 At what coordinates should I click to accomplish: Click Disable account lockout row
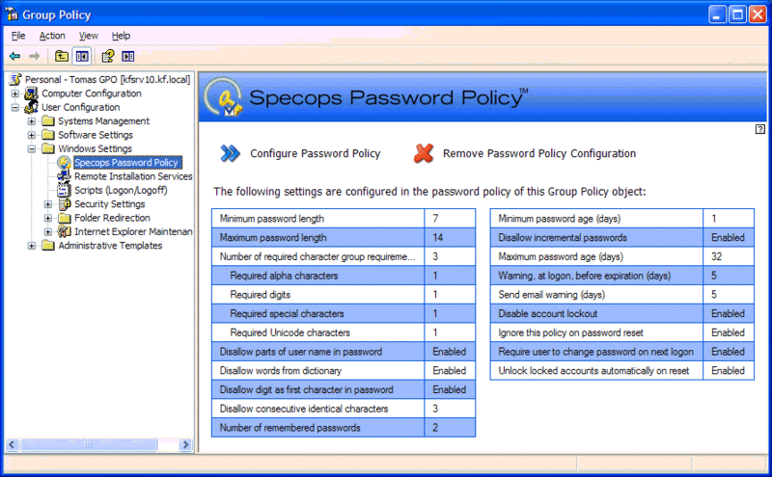click(x=621, y=314)
